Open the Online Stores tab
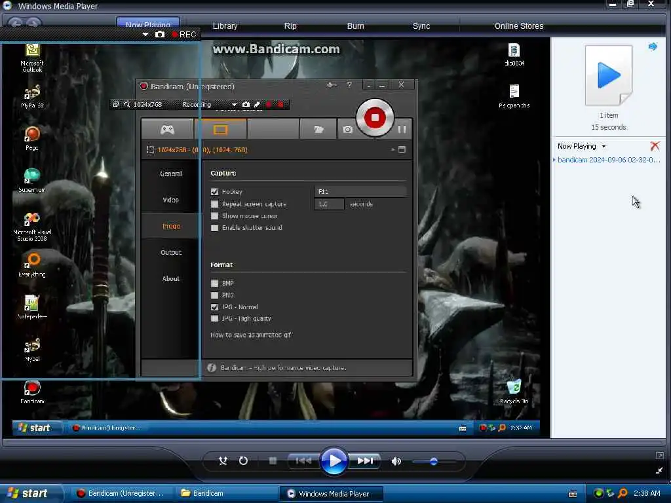This screenshot has height=503, width=671. point(519,26)
